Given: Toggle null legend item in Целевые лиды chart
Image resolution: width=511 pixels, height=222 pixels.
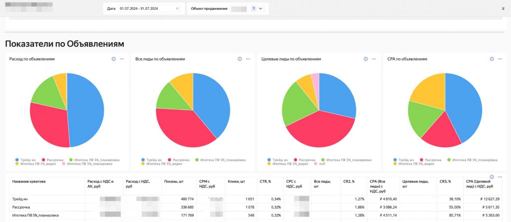Looking at the screenshot, I should (x=322, y=164).
